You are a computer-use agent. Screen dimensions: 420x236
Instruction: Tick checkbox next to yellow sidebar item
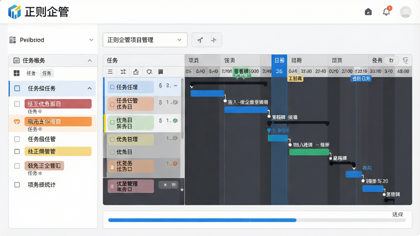coord(17,152)
